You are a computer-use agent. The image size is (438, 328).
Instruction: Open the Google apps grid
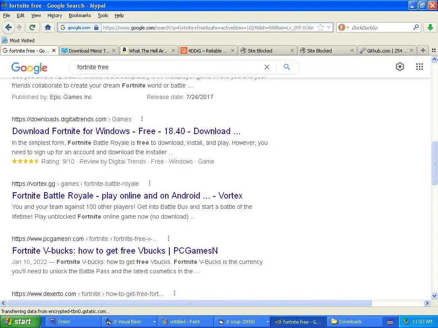click(x=419, y=67)
